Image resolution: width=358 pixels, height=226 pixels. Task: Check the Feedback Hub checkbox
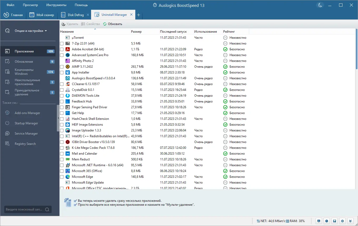click(62, 101)
